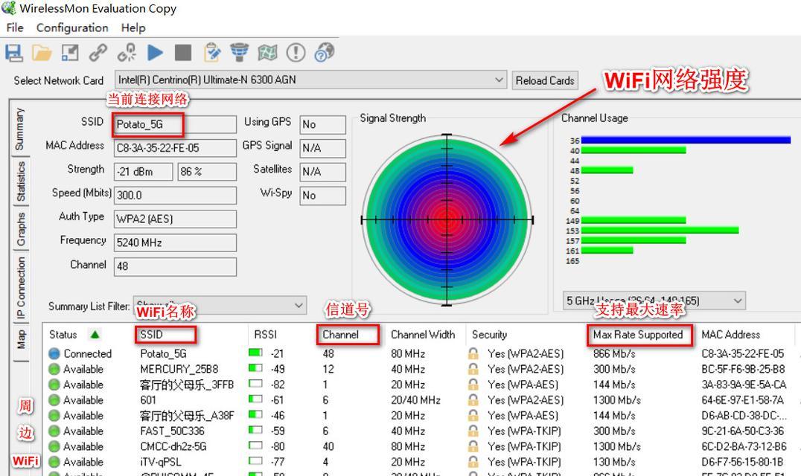The width and height of the screenshot is (801, 476).
Task: Click the 1300 Mb/s value in 601 row
Action: pyautogui.click(x=616, y=400)
